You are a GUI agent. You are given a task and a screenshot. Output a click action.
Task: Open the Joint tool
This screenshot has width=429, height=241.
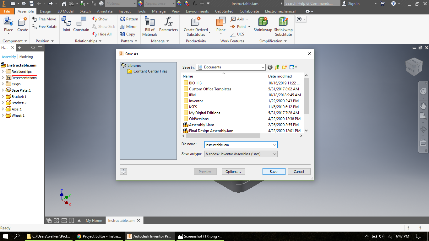(x=66, y=25)
